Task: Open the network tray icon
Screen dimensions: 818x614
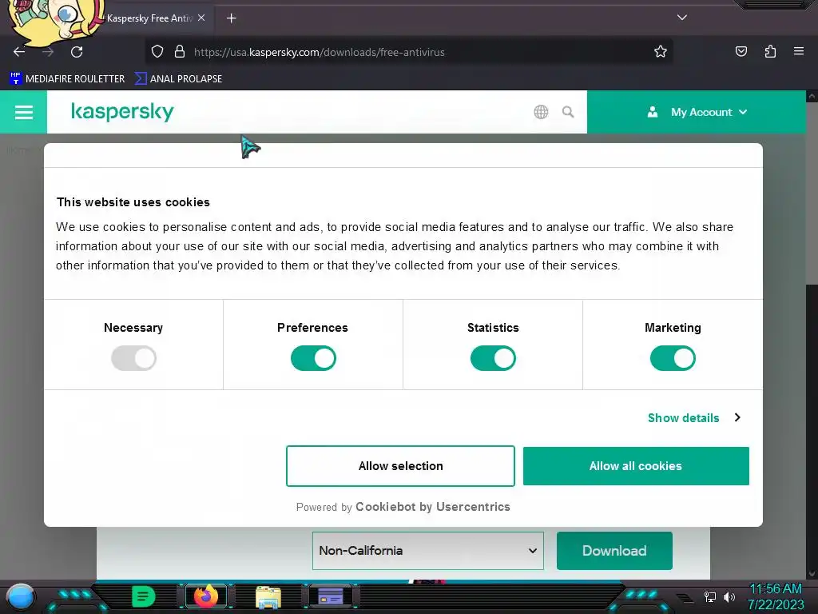Action: 709,596
